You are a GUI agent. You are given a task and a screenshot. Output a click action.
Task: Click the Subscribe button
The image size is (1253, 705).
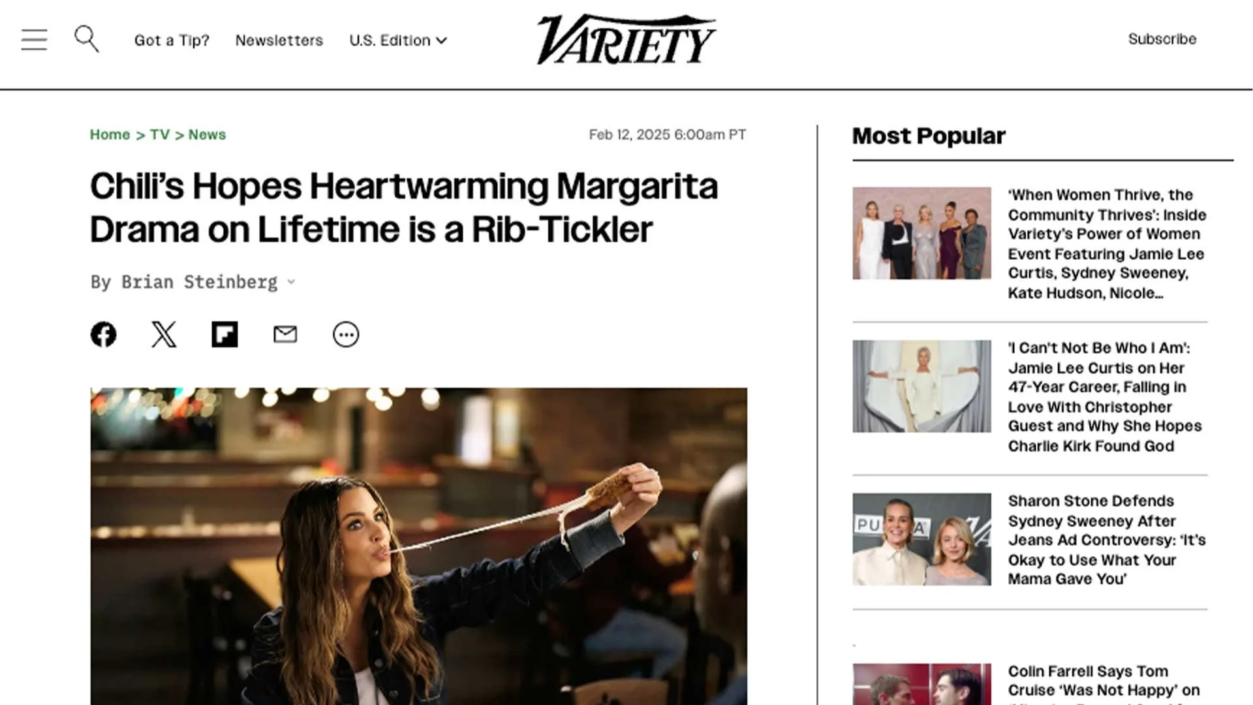tap(1162, 39)
